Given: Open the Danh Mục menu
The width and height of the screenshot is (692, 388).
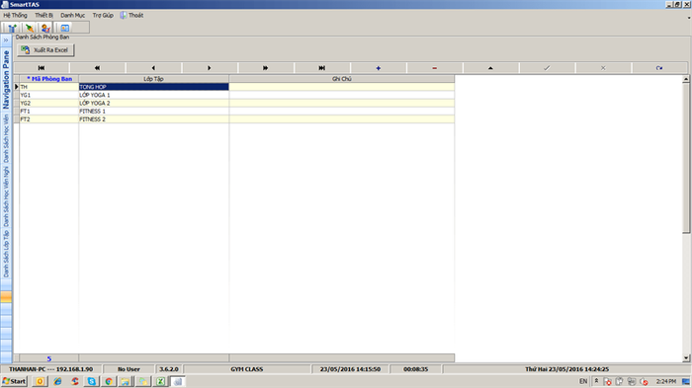Looking at the screenshot, I should 73,15.
